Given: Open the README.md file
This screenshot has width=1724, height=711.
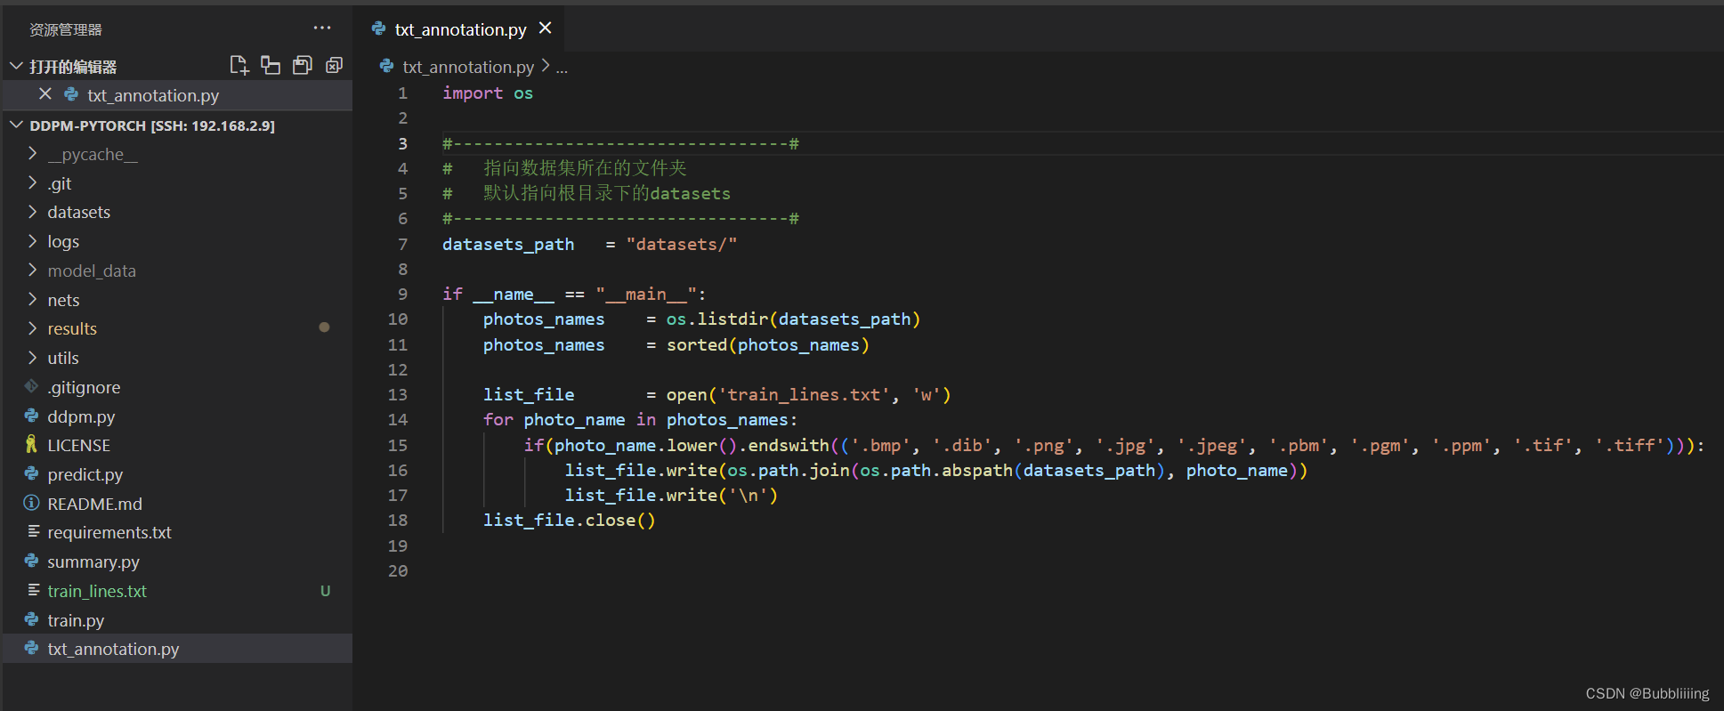Looking at the screenshot, I should click(x=178, y=504).
